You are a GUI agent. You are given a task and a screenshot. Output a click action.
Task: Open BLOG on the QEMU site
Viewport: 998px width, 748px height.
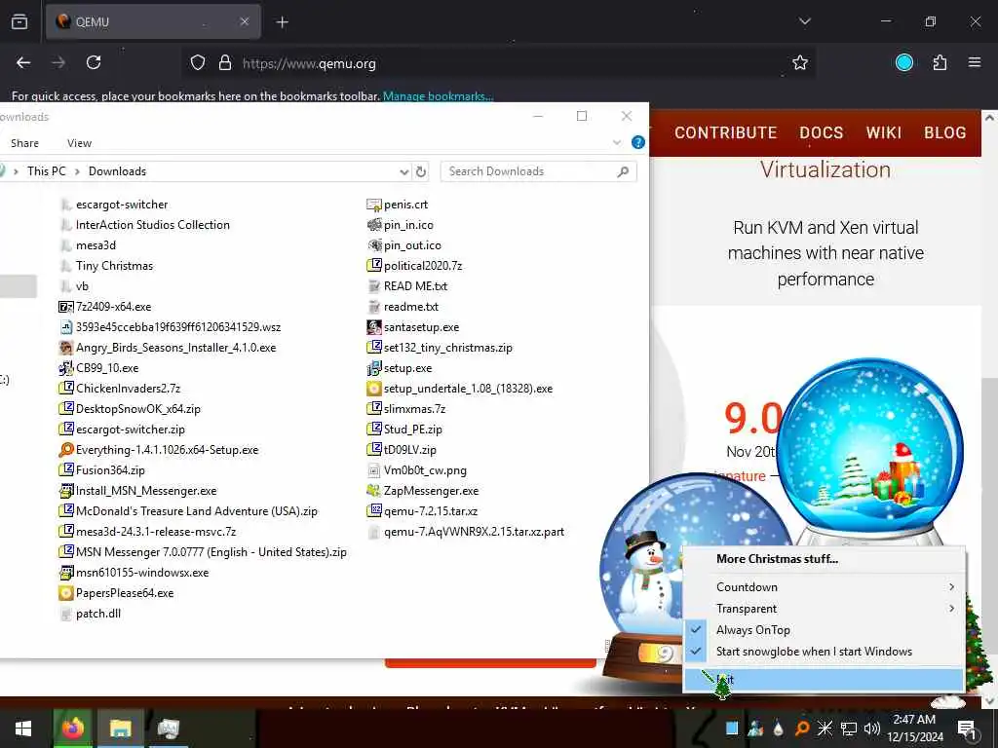(945, 132)
